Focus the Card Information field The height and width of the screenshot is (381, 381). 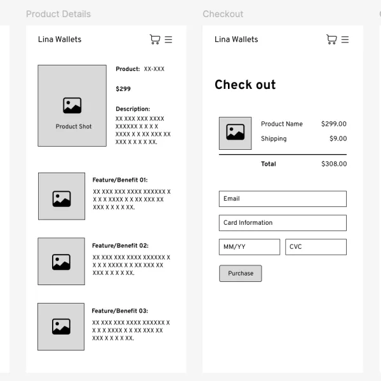[x=283, y=223]
